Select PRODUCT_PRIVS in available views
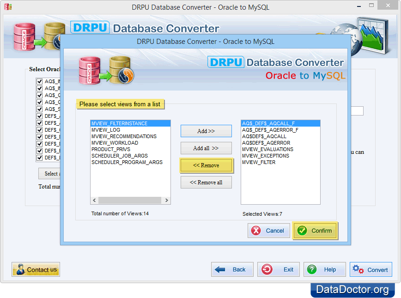The width and height of the screenshot is (401, 298). click(x=130, y=149)
